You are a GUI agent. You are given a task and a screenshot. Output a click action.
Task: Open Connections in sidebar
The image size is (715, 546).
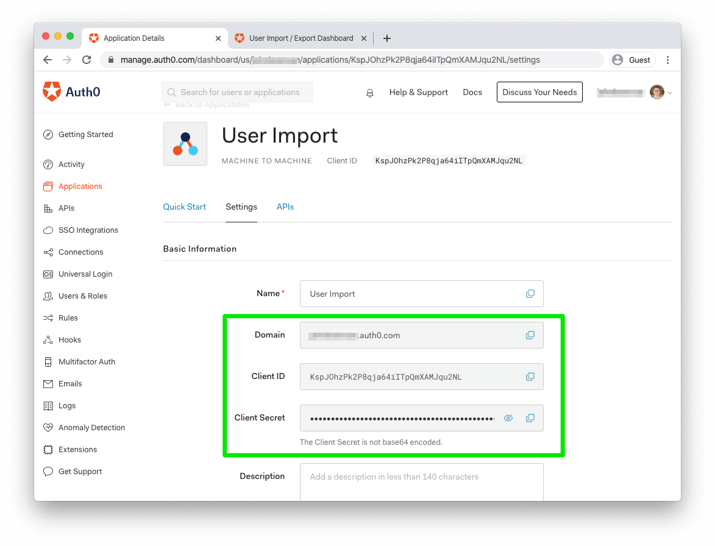[73, 252]
